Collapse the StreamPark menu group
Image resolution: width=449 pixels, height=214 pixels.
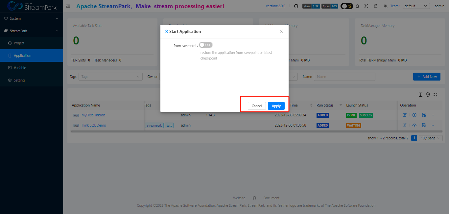(x=32, y=31)
